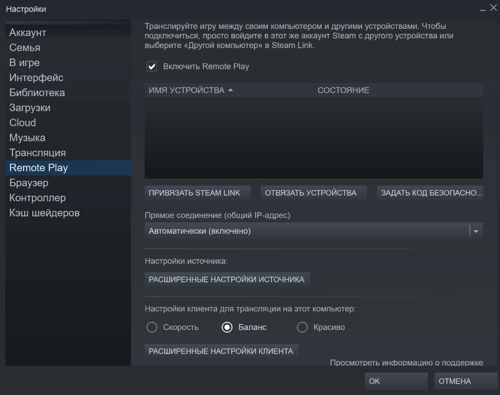Click ОТВЯЗАТЬ УСТРОЙСТВА button
The height and width of the screenshot is (395, 500).
point(314,193)
